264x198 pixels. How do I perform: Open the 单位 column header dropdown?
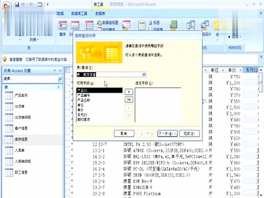(223, 70)
